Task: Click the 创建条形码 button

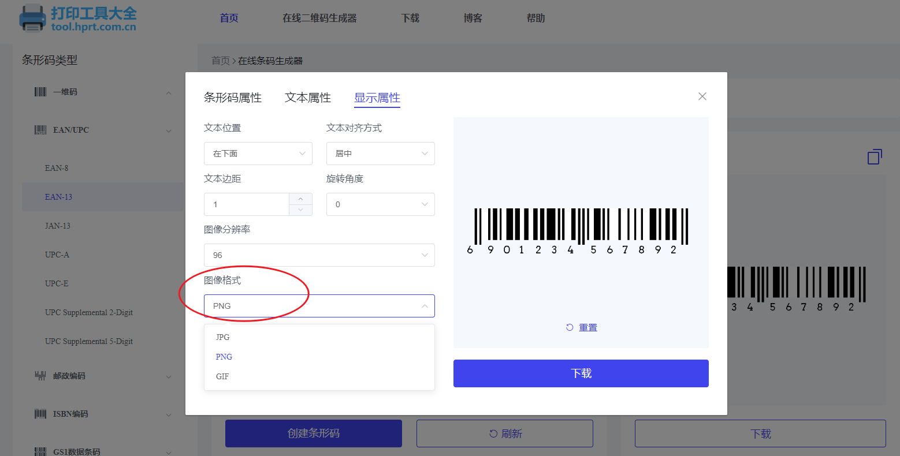Action: pos(314,433)
